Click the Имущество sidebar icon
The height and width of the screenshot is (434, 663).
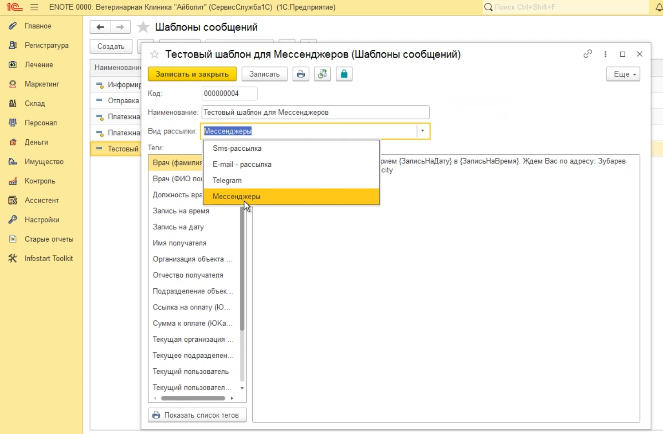(13, 161)
